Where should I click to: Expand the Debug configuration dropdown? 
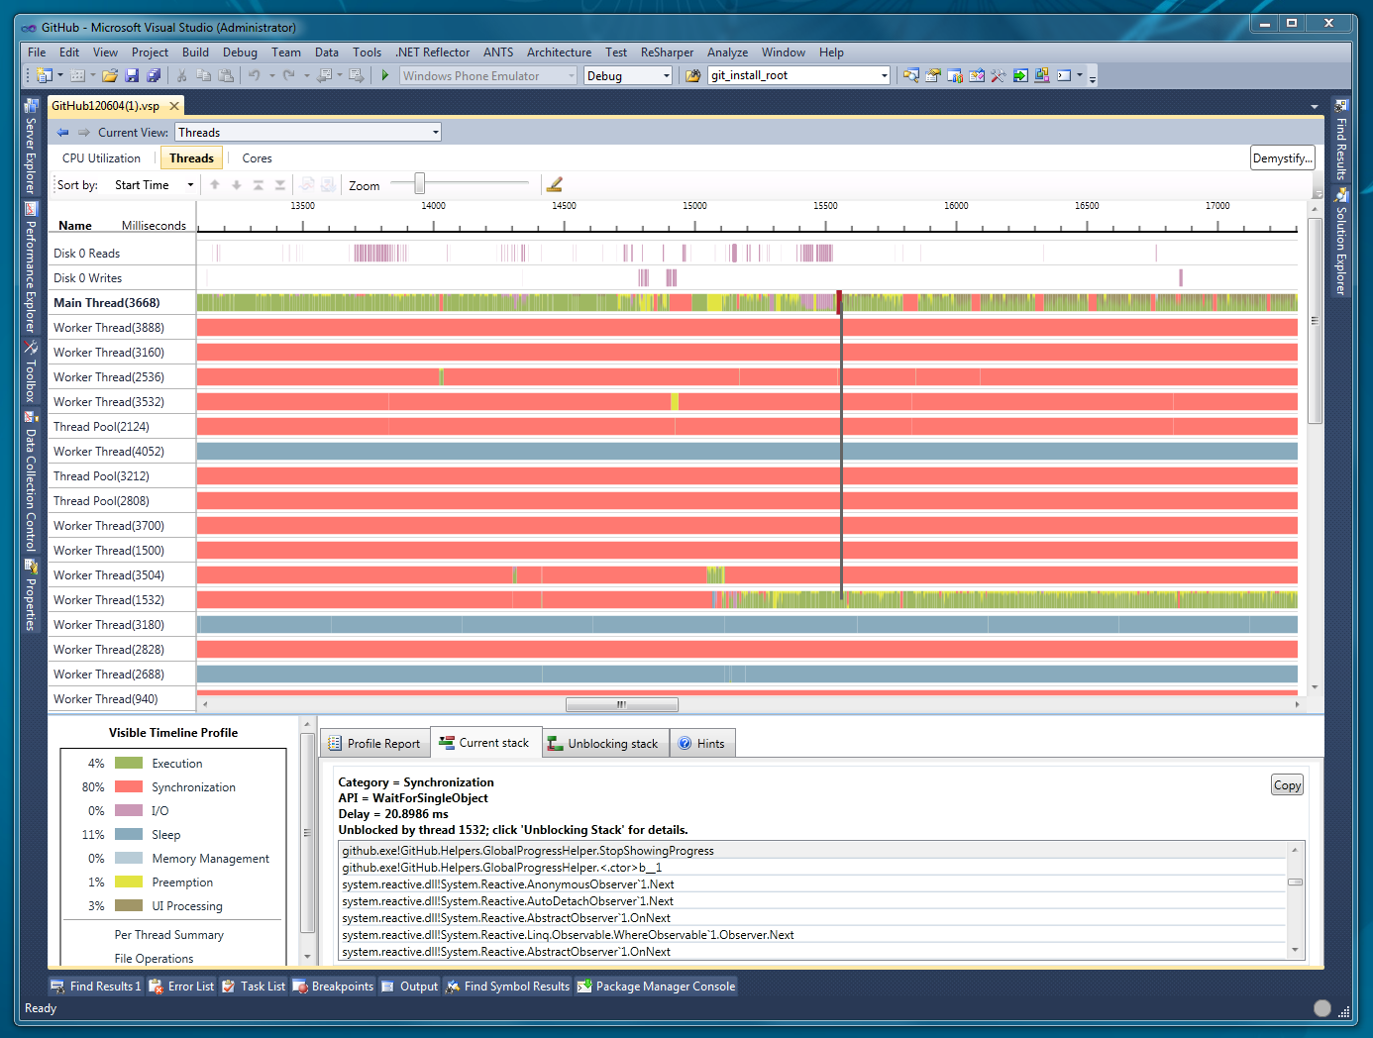point(666,76)
